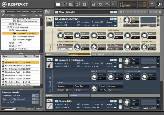Solo the Bass ens 6 instrument
Screen dimensions: 164x115
tap(120, 60)
